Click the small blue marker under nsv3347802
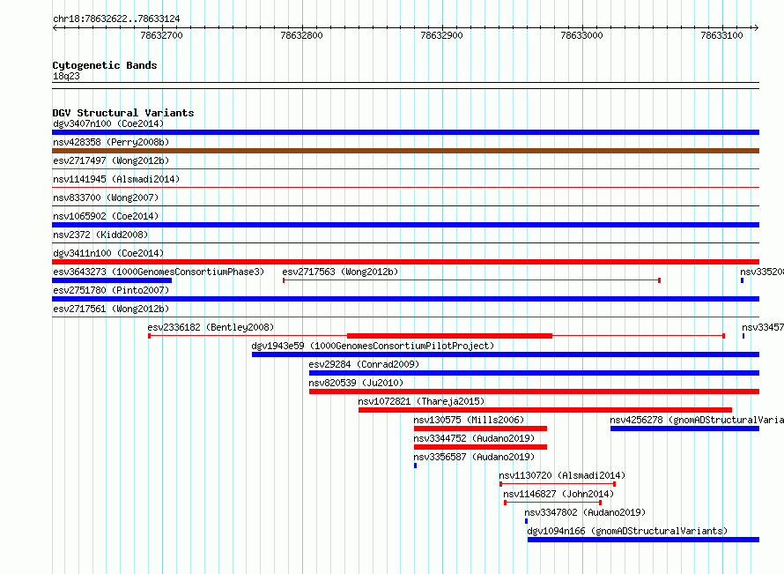This screenshot has width=784, height=574. pos(526,521)
